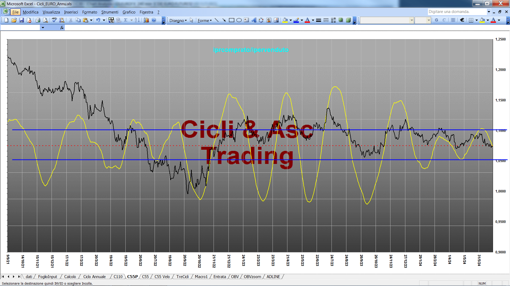Click the 3-D Style icon
This screenshot has width=510, height=286.
348,20
